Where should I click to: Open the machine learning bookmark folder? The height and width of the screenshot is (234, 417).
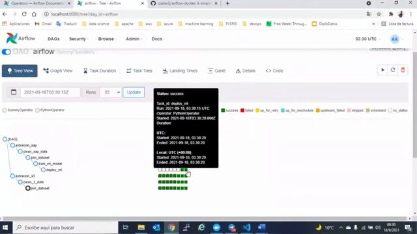[x=195, y=24]
